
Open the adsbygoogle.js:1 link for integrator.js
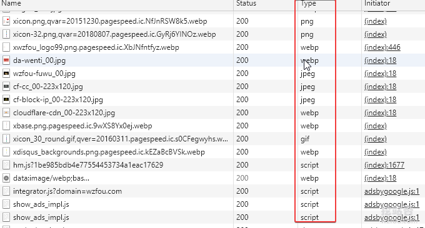[392, 191]
